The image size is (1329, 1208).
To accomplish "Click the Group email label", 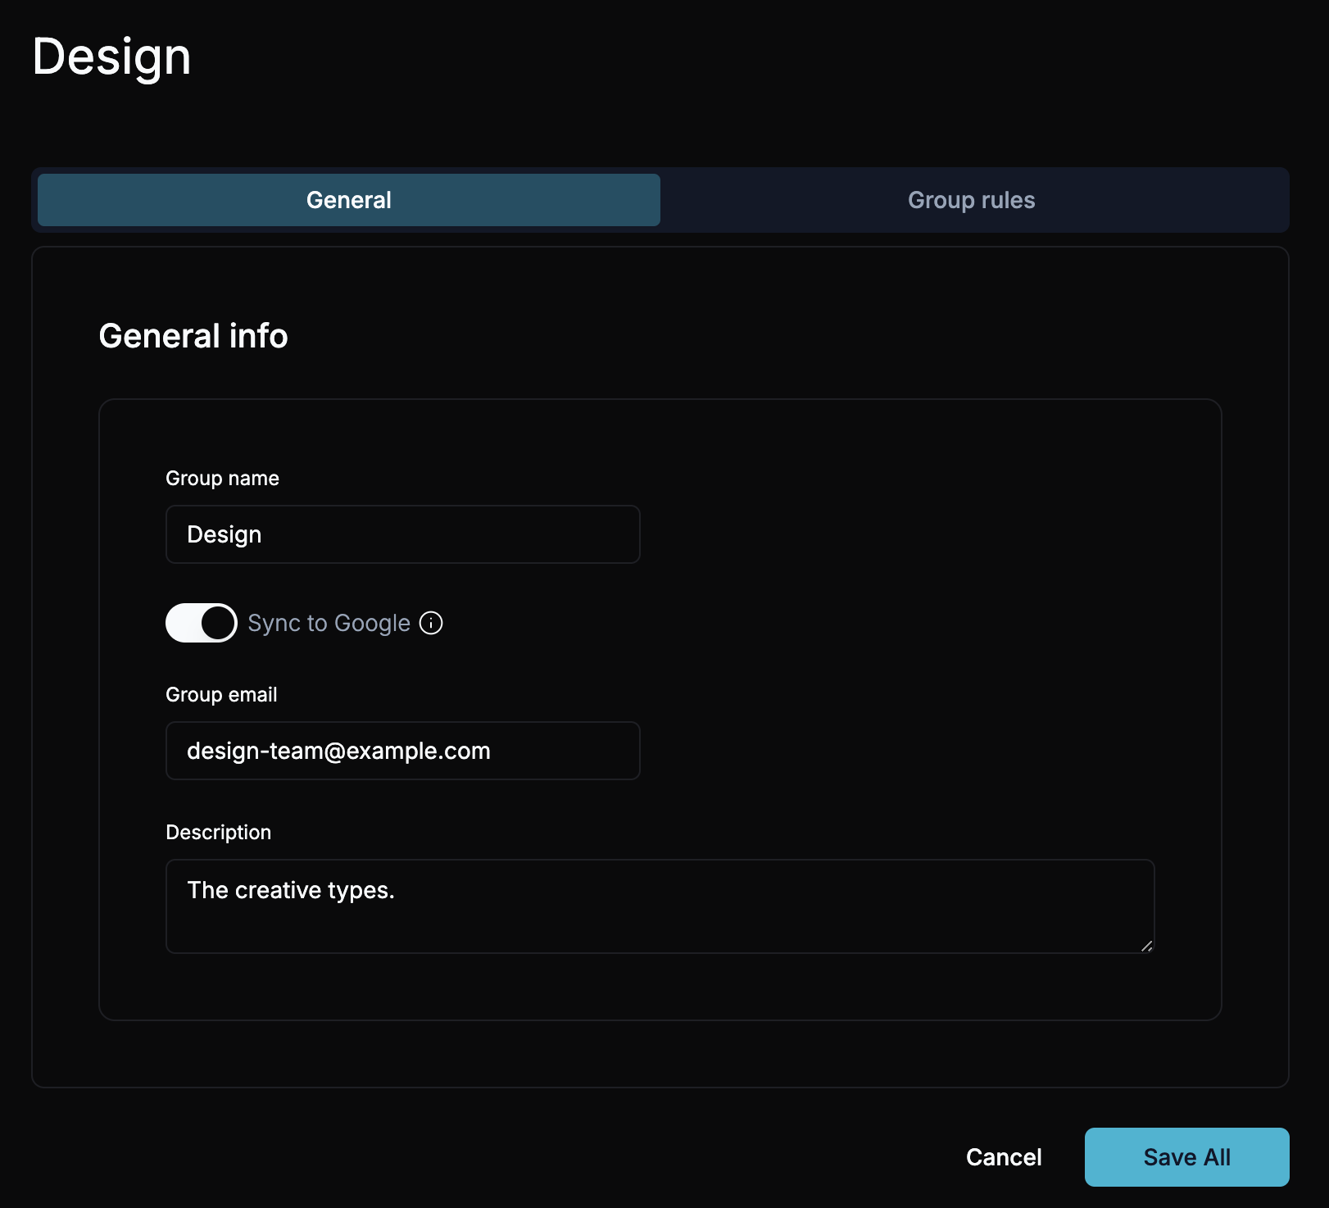I will (221, 694).
